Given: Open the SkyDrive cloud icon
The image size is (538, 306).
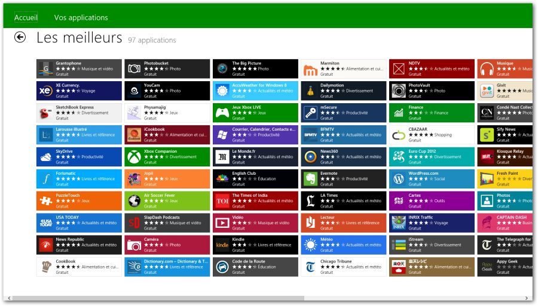Looking at the screenshot, I should pyautogui.click(x=45, y=157).
